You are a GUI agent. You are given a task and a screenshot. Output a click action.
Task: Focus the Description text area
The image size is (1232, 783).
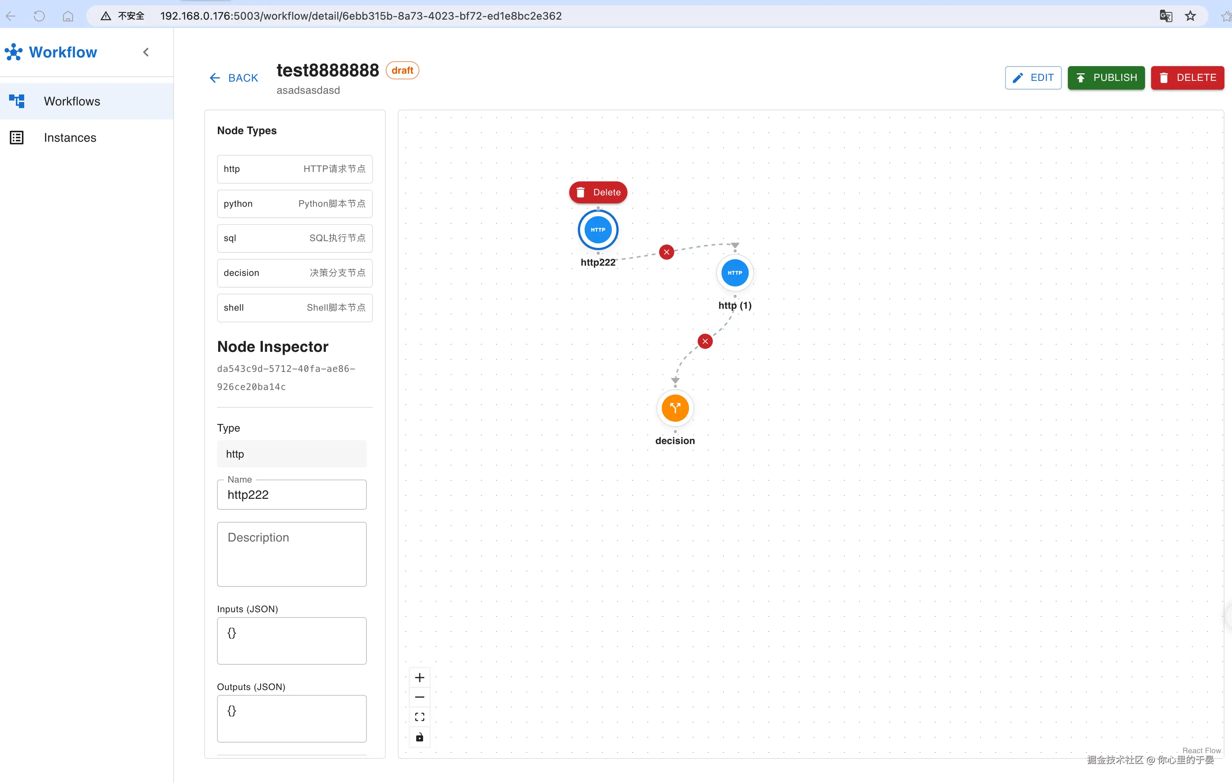click(292, 554)
